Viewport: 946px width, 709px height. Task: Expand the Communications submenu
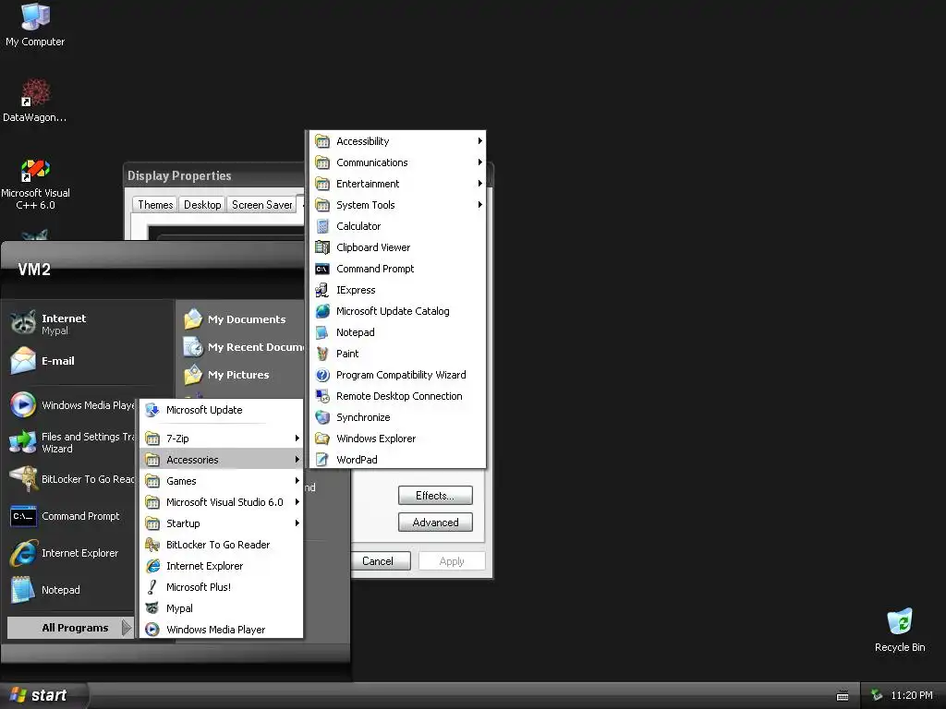pos(398,162)
